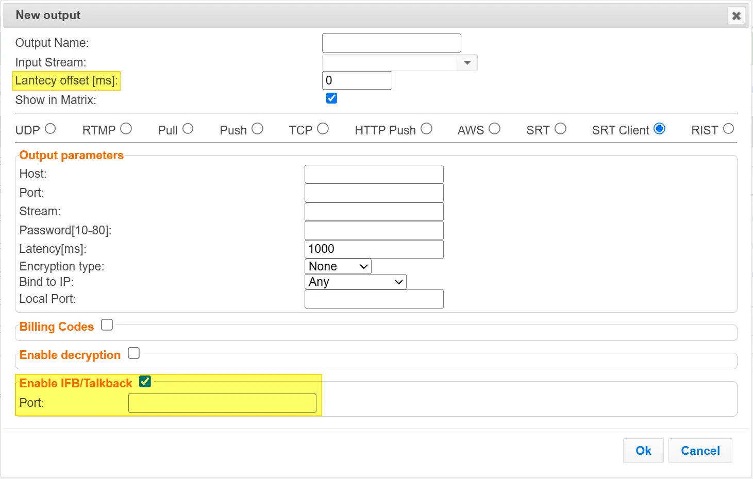This screenshot has width=753, height=479.
Task: Enable the Billing Codes checkbox
Action: click(x=107, y=324)
